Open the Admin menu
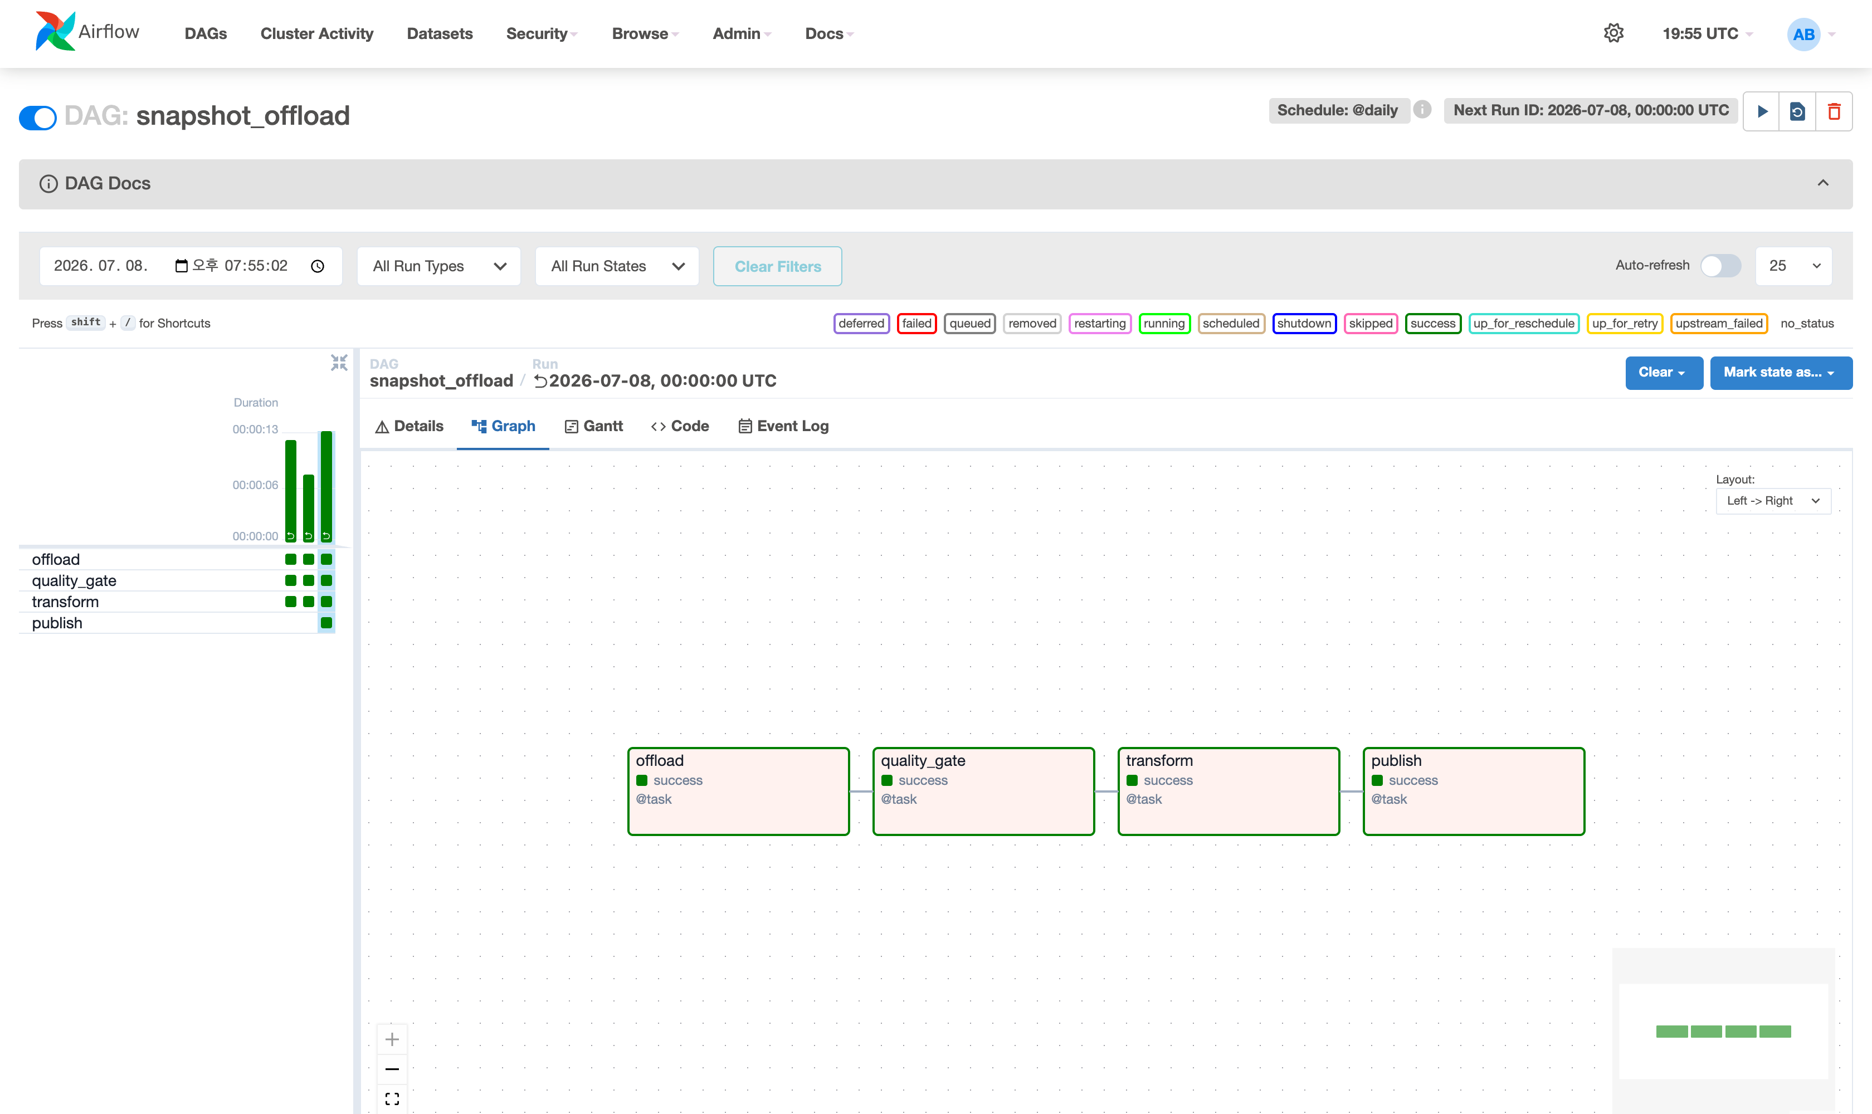 [742, 34]
